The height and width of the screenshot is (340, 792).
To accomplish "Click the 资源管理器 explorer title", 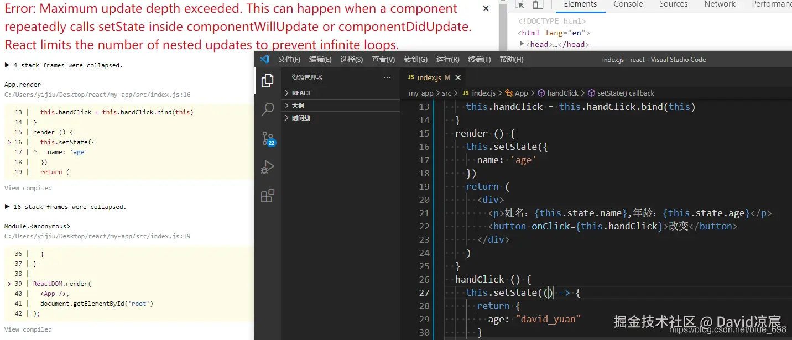I will click(x=307, y=77).
